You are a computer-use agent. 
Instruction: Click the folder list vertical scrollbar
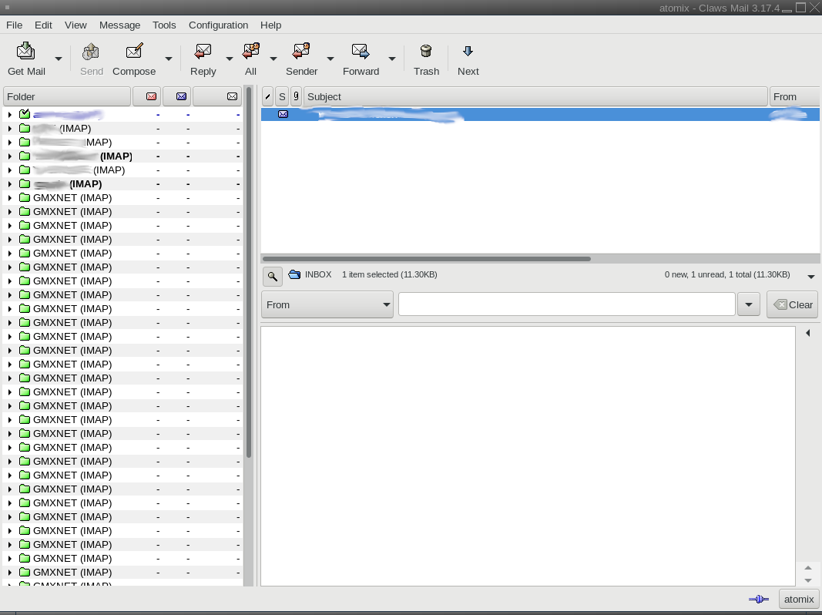[249, 273]
